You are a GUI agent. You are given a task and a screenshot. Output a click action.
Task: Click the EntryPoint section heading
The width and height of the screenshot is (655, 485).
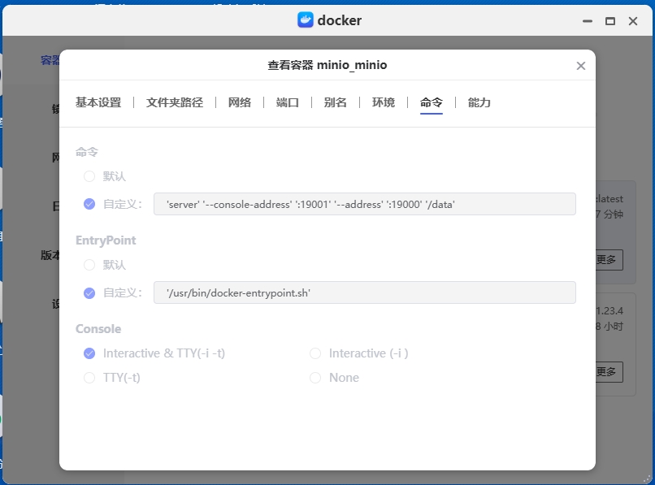[106, 240]
